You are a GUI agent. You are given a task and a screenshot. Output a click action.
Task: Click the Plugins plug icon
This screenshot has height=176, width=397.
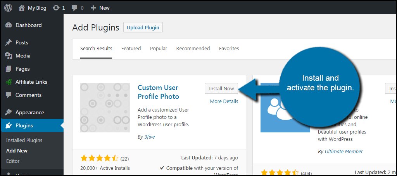click(9, 125)
